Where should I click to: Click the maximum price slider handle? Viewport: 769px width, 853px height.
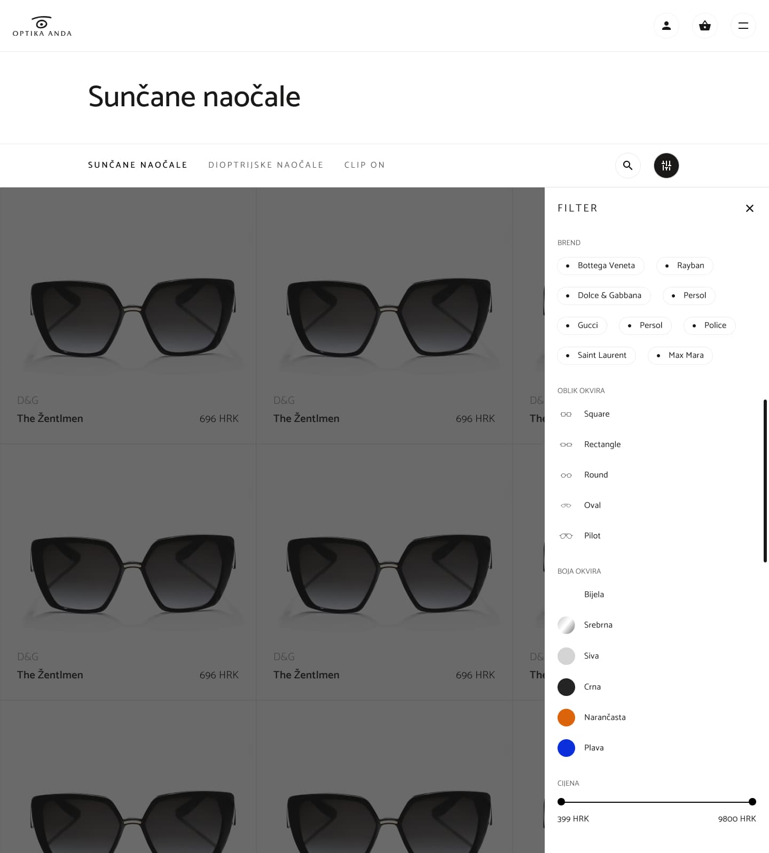pos(752,802)
